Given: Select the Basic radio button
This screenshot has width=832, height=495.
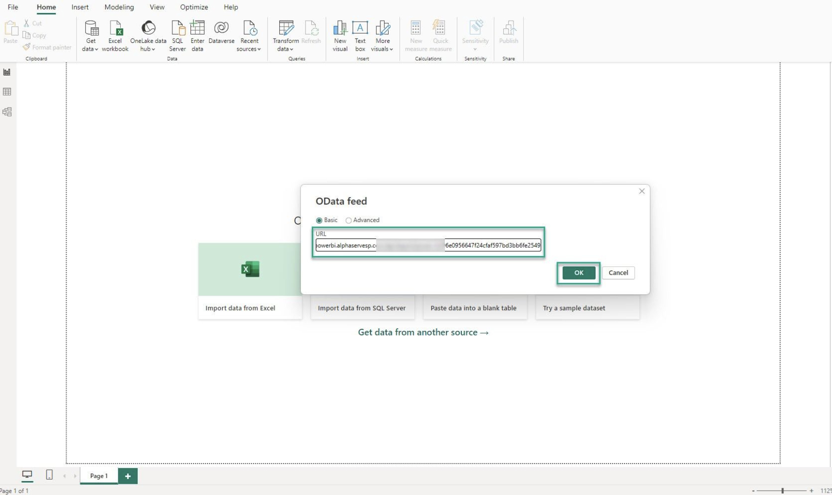Looking at the screenshot, I should 319,220.
